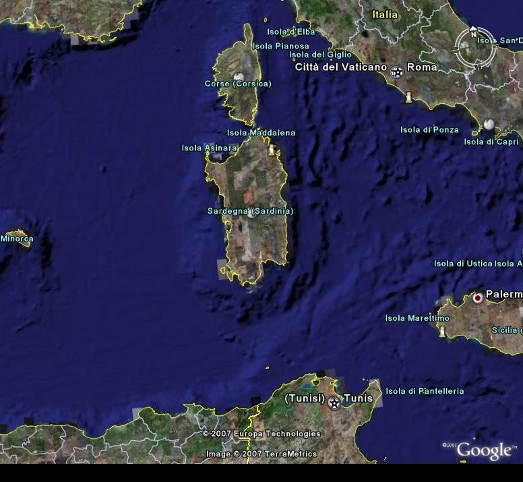Click the Roma capital star icon
The width and height of the screenshot is (523, 482).
[x=397, y=71]
